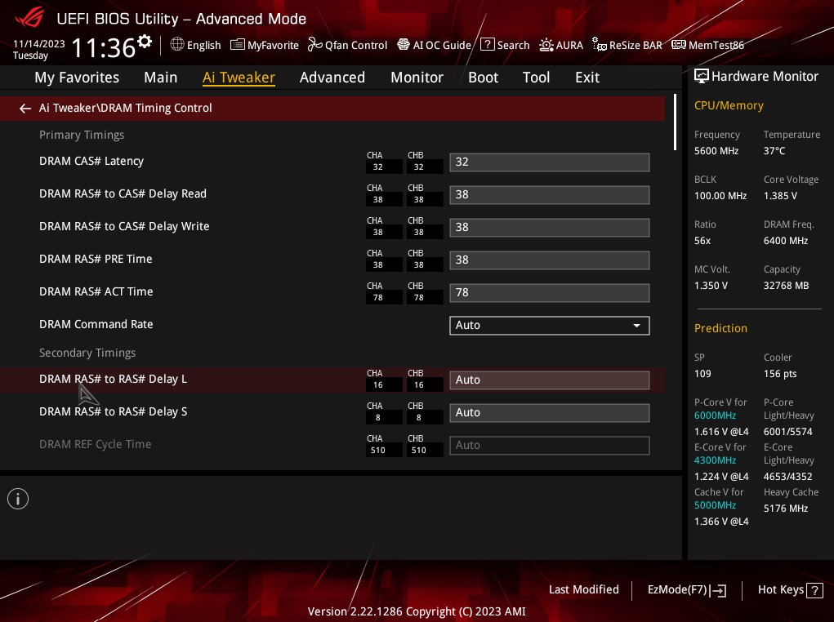
Task: Click the DRAM RAS# ACT Time field
Action: click(x=550, y=293)
